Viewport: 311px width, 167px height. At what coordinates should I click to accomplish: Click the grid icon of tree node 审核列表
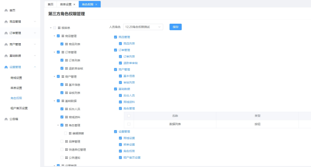pyautogui.click(x=67, y=93)
